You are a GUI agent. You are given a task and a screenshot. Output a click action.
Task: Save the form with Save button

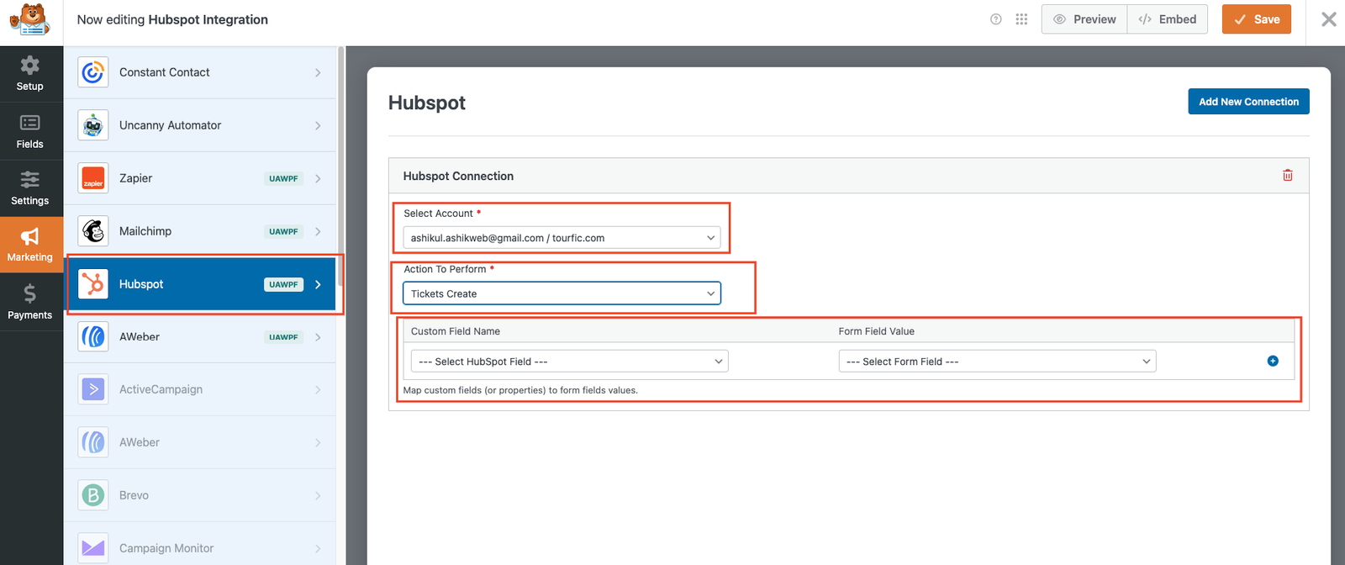pos(1256,19)
